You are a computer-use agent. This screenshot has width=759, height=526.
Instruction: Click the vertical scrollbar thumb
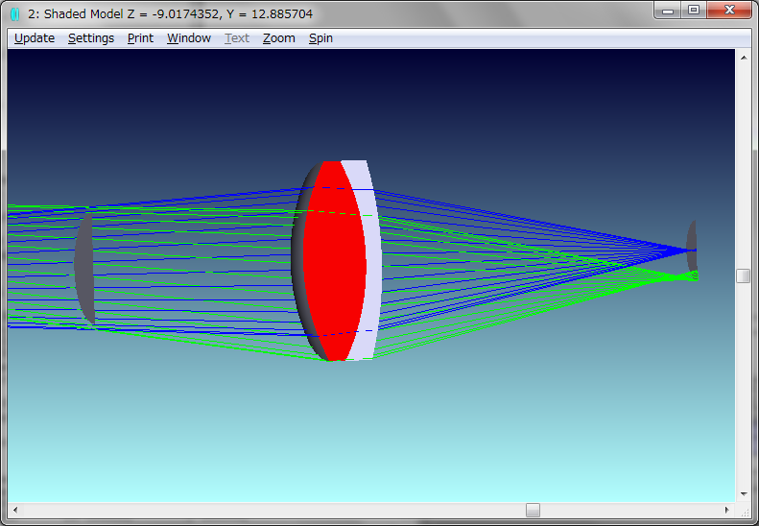click(x=744, y=275)
